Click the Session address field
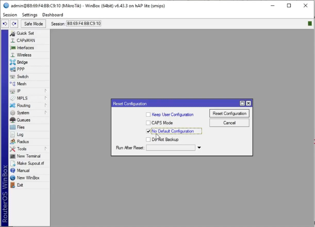This screenshot has width=315, height=227. (84, 23)
